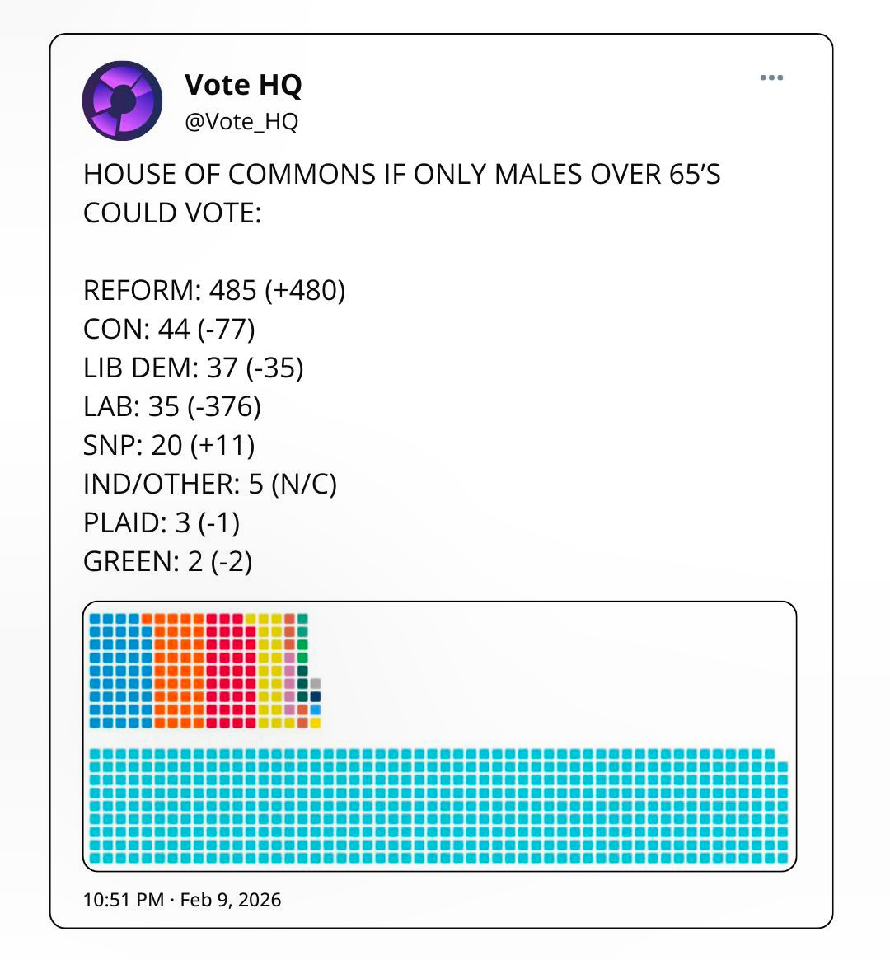Click the 'LAB: 35 (-376)' line
890x960 pixels.
(172, 407)
